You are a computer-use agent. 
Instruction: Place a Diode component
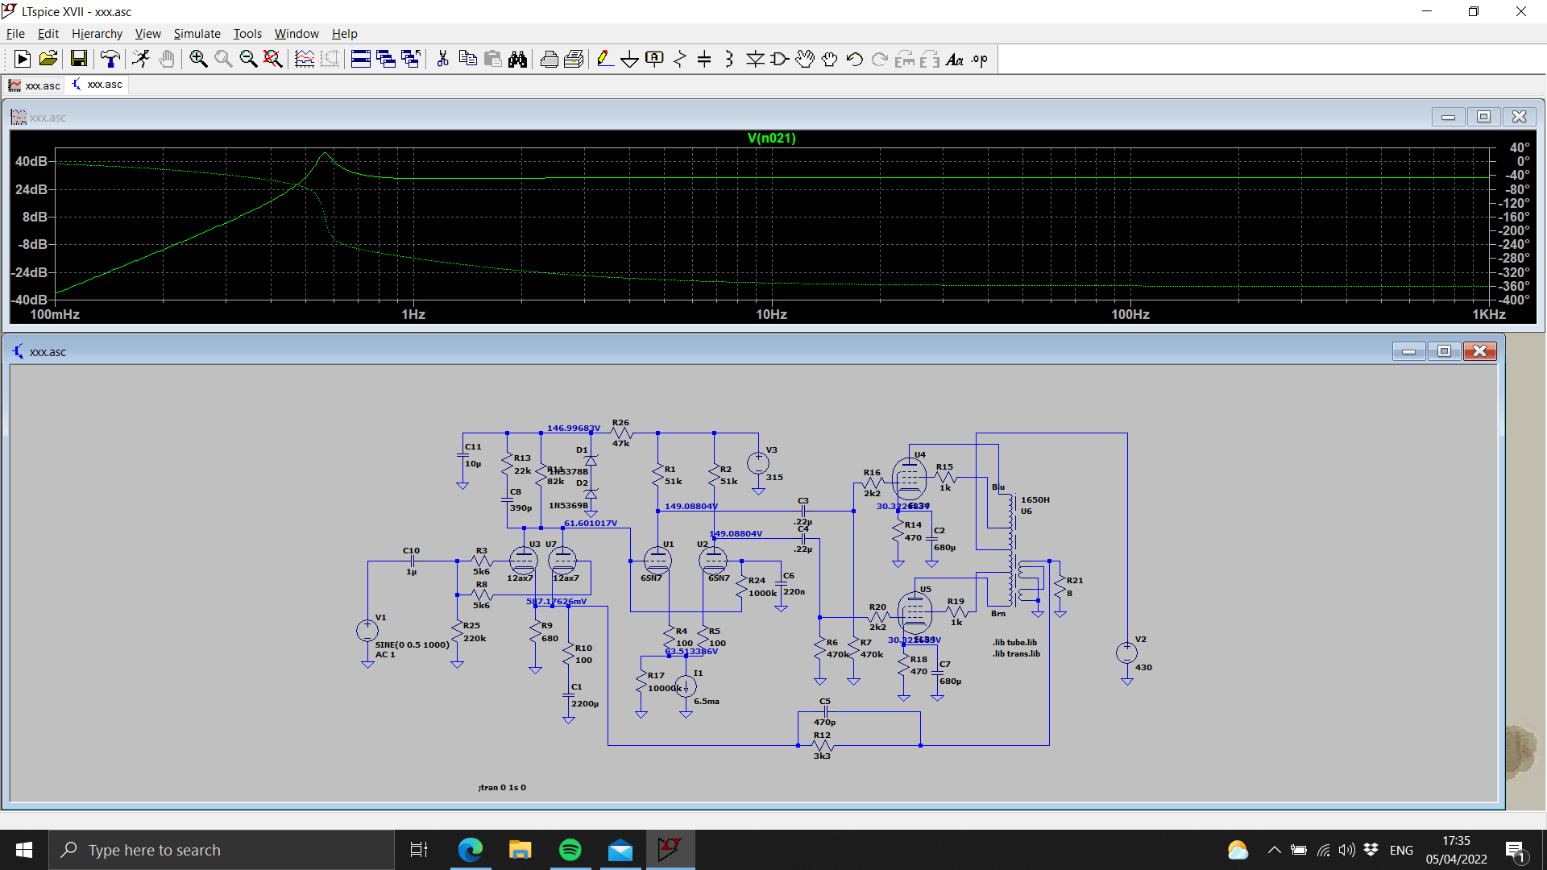click(x=755, y=59)
